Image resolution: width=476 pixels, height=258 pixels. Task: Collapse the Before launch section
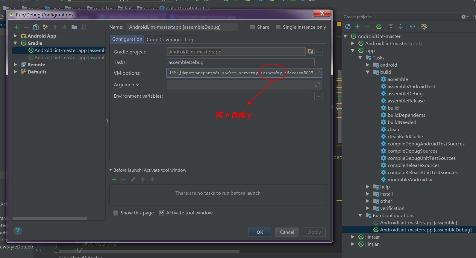pyautogui.click(x=111, y=170)
